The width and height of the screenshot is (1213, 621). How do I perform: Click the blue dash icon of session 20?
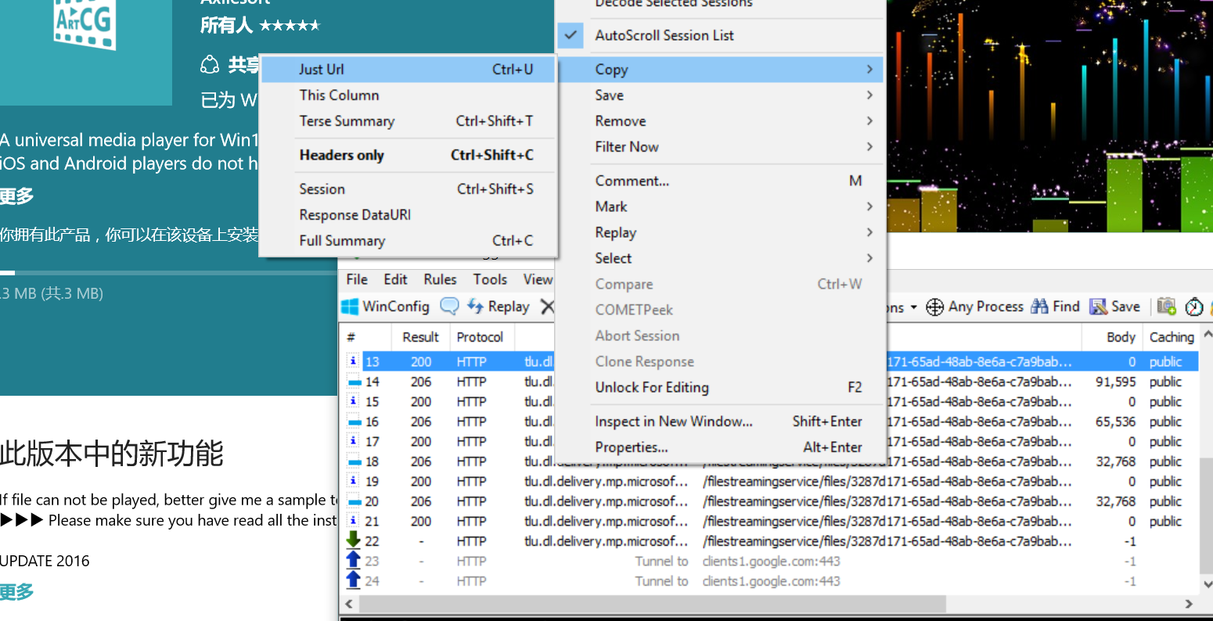point(353,501)
